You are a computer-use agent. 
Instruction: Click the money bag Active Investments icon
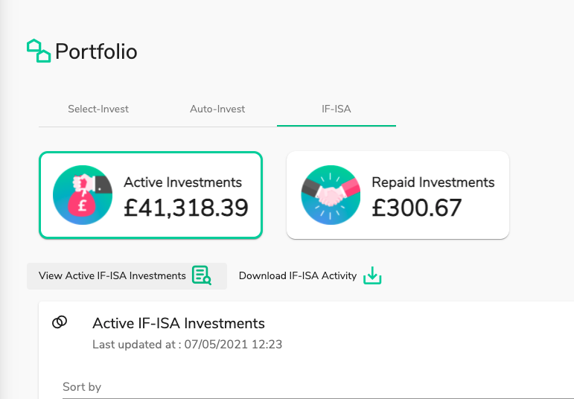pos(83,195)
